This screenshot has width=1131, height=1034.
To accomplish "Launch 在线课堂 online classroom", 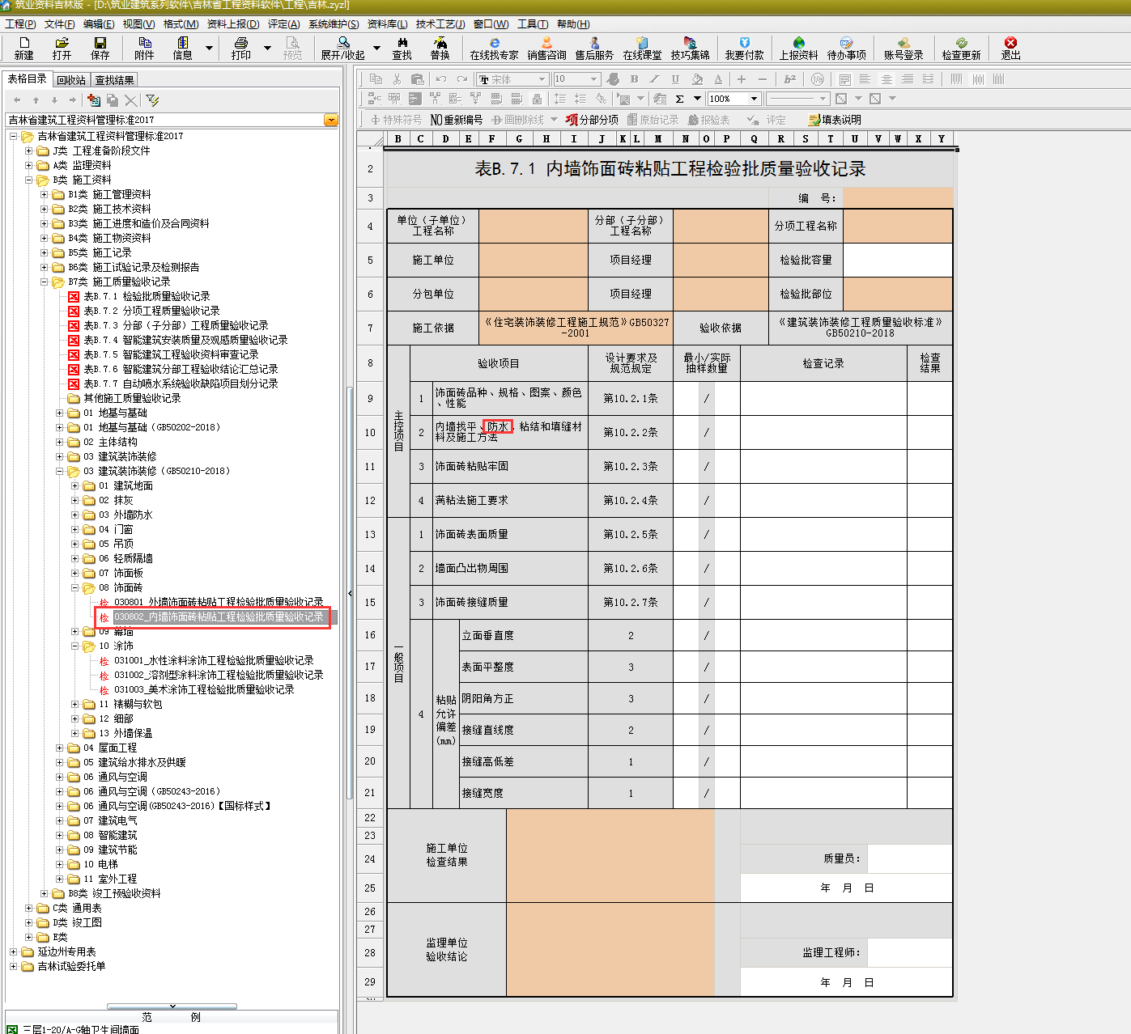I will 642,48.
